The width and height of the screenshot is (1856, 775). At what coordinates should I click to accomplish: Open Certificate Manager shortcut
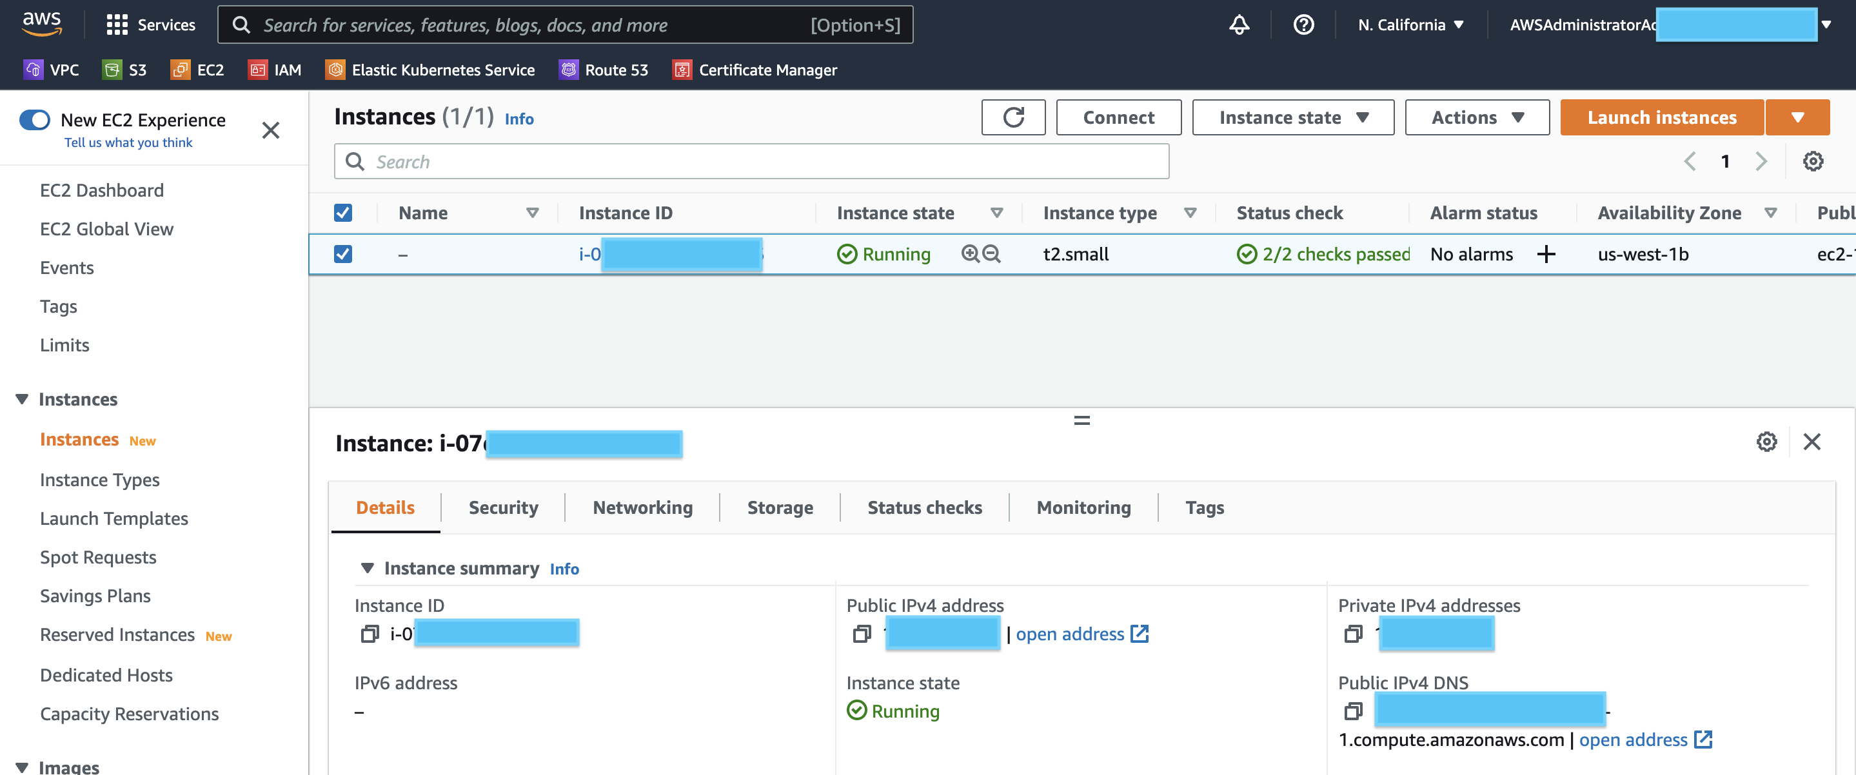[x=755, y=70]
